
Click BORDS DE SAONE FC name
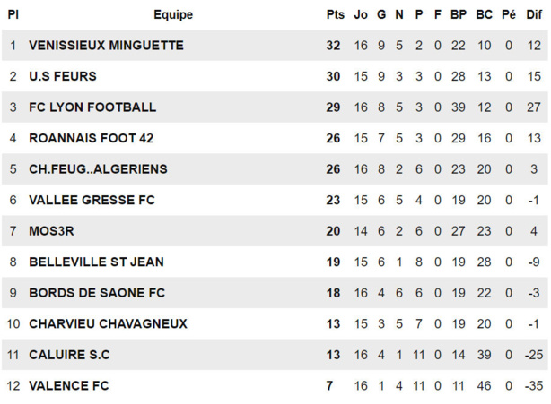point(97,293)
